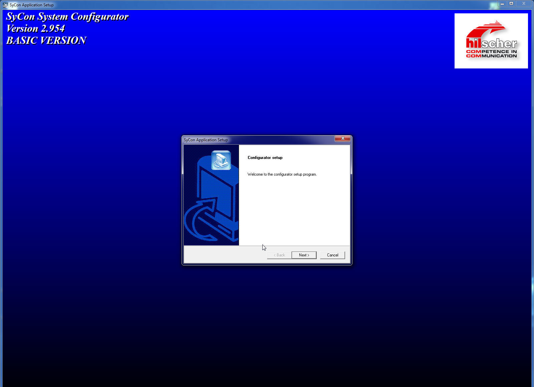Click the Next button in setup dialog
Viewport: 534px width, 387px height.
pos(304,255)
